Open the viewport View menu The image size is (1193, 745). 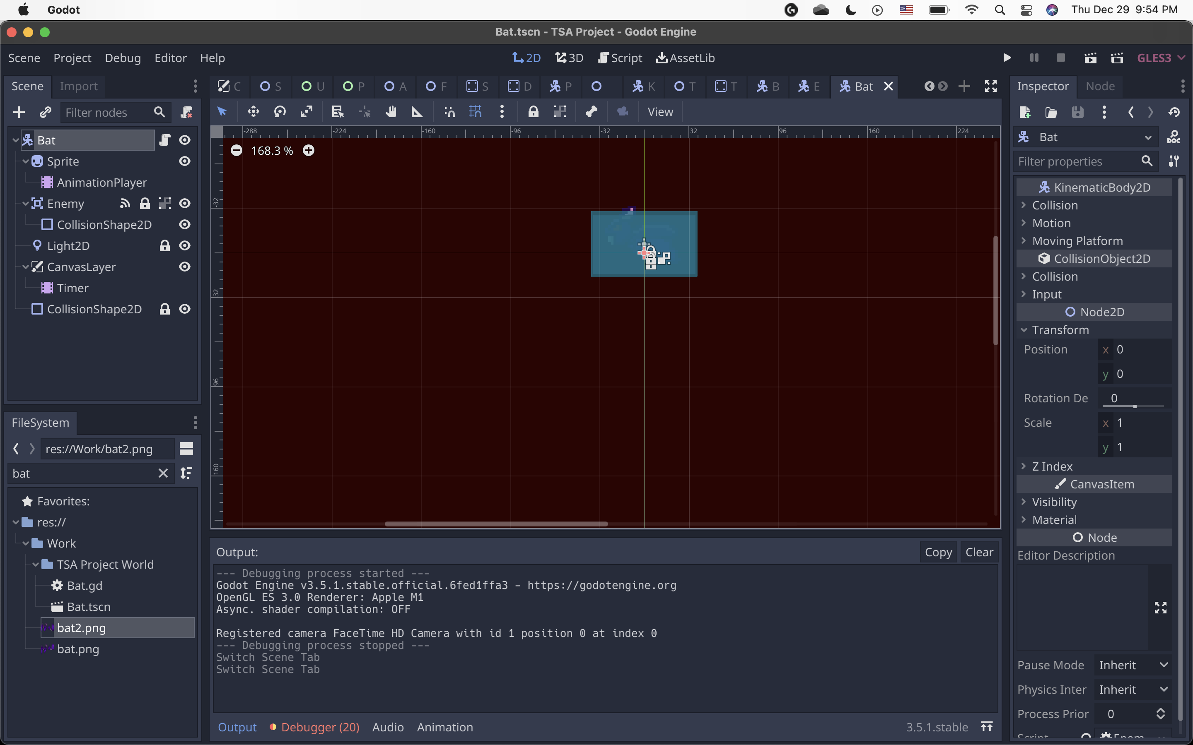pos(660,112)
